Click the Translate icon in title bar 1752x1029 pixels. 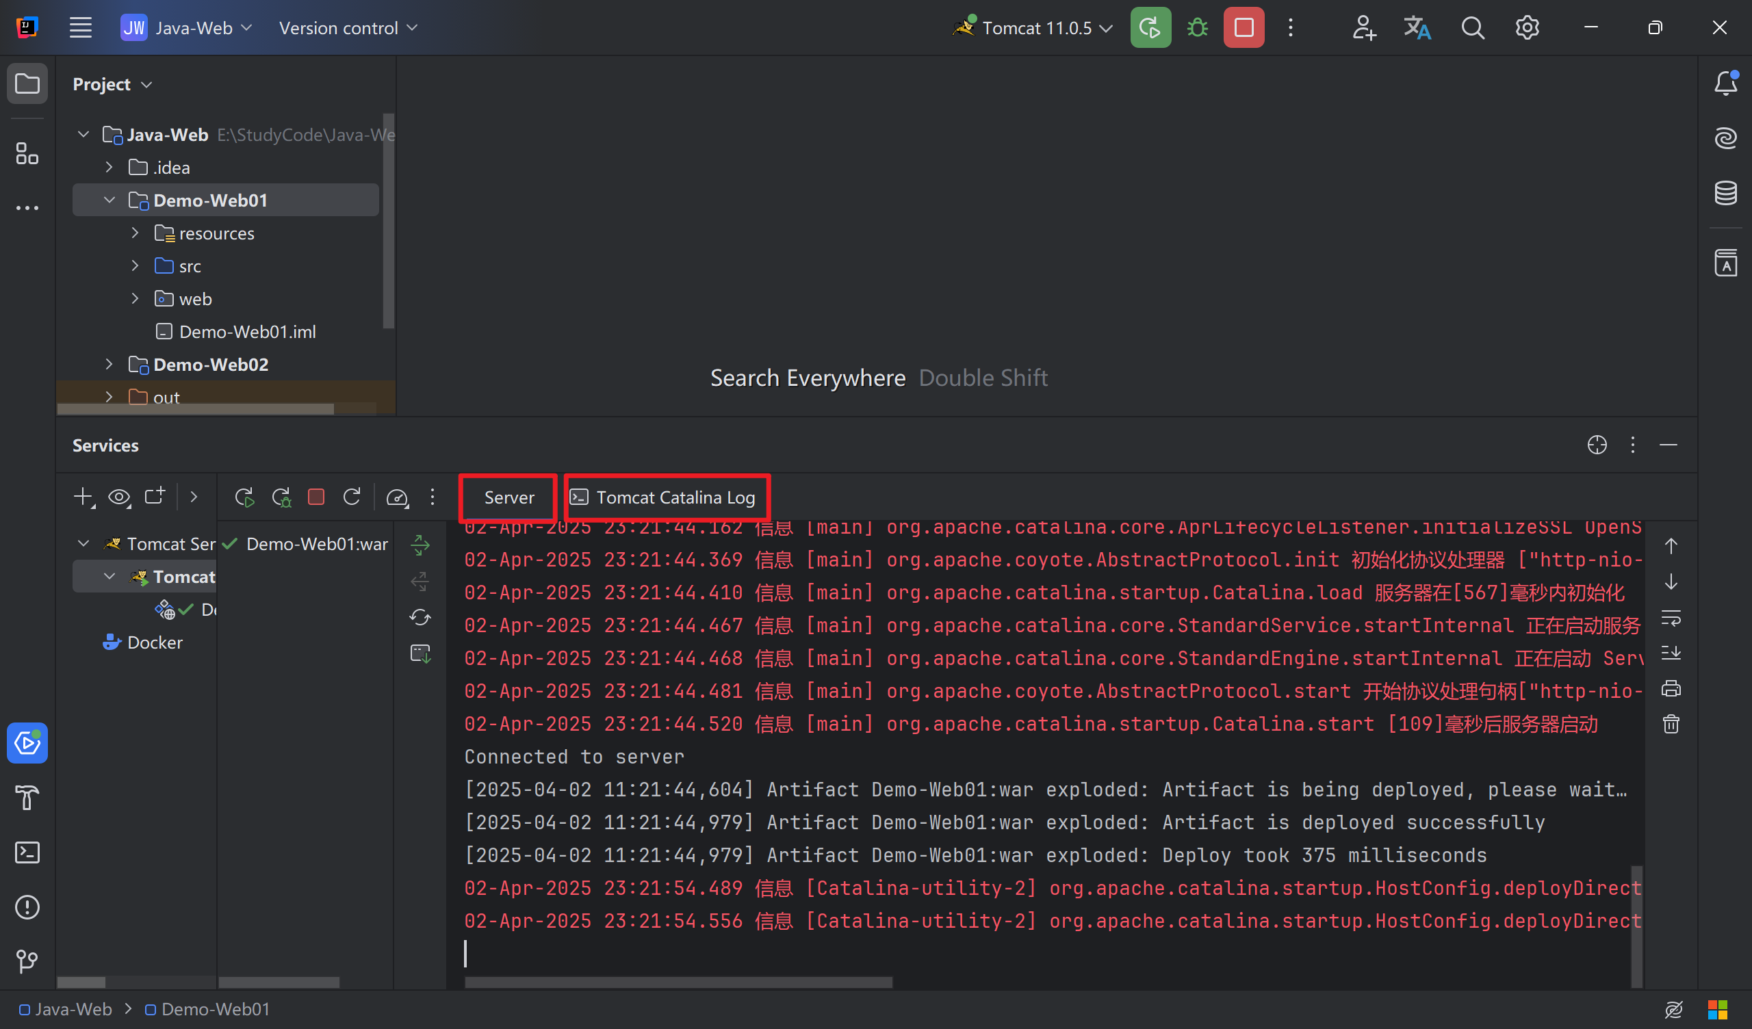1417,28
